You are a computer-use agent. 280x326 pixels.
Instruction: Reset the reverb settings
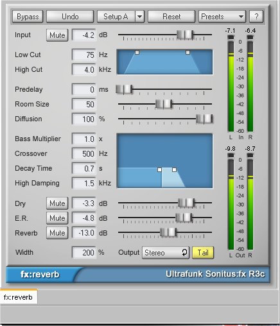pos(171,17)
